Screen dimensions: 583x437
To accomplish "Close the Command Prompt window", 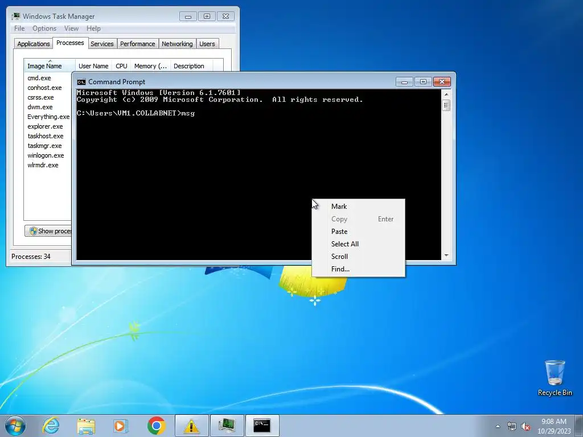I will click(442, 82).
